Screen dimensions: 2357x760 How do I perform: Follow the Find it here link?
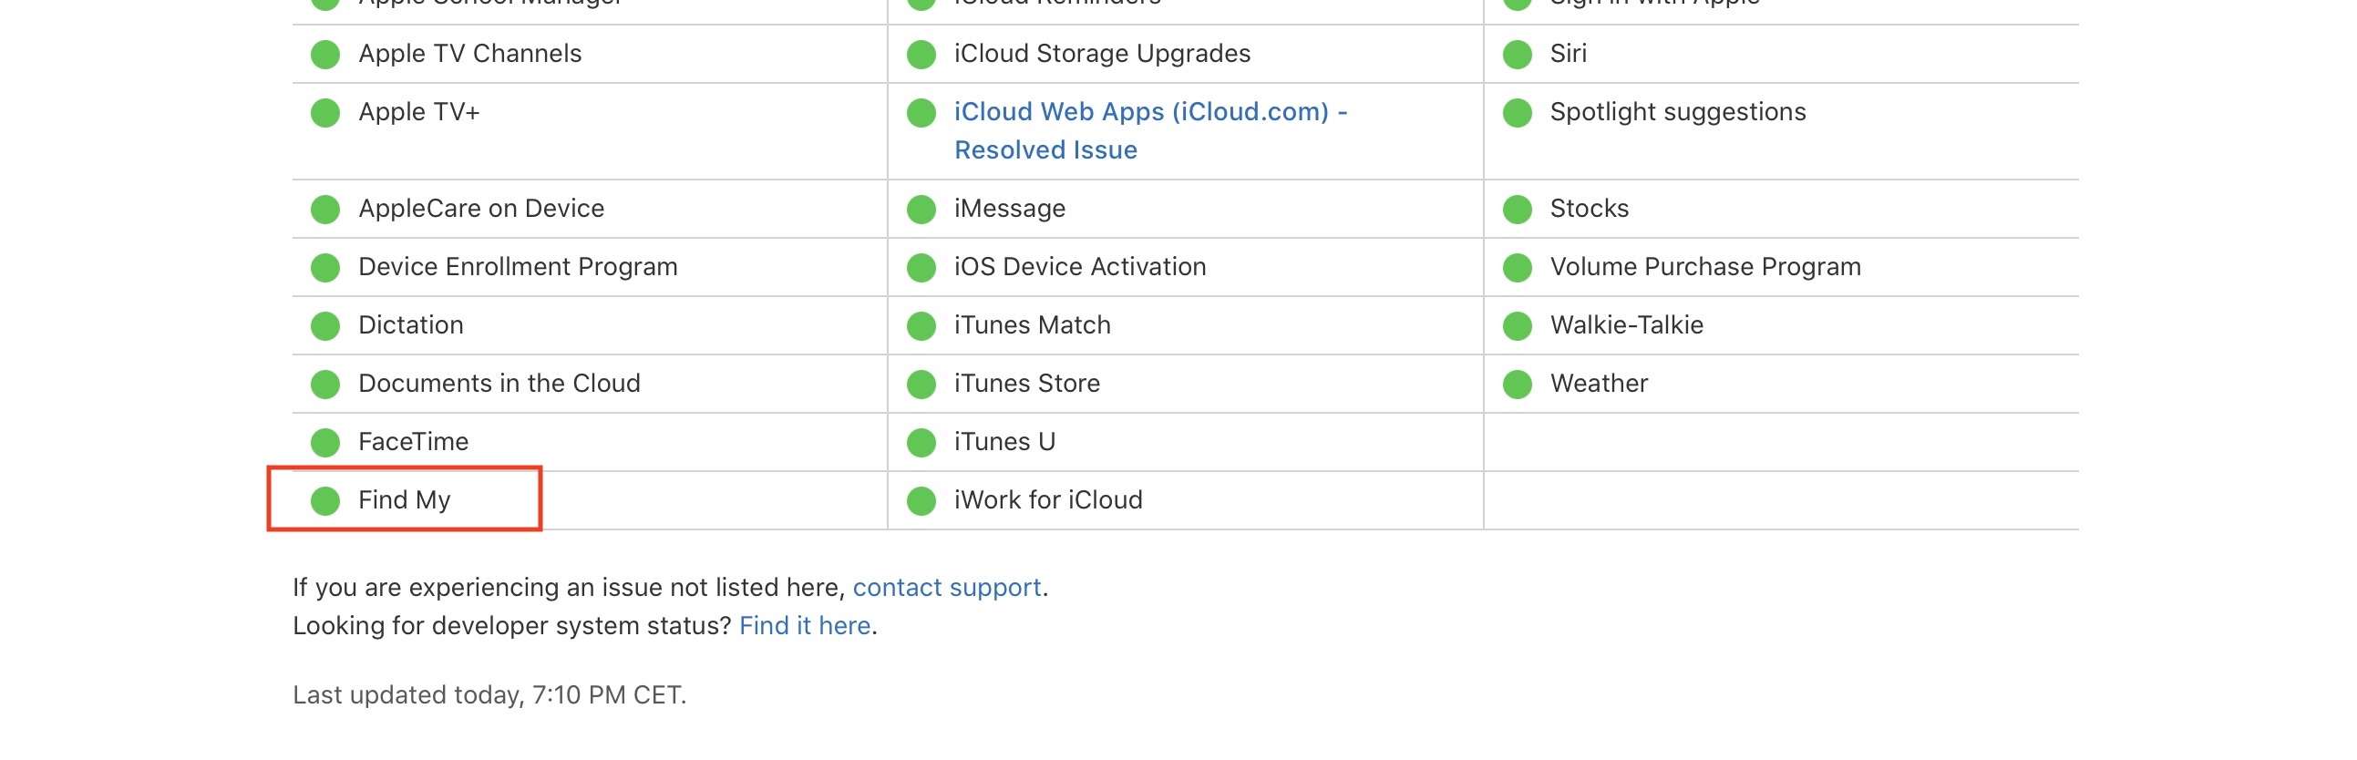[x=804, y=625]
